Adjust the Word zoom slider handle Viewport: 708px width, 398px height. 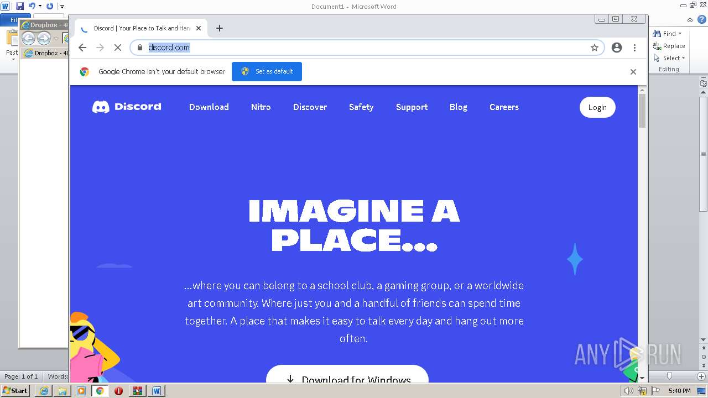click(669, 376)
